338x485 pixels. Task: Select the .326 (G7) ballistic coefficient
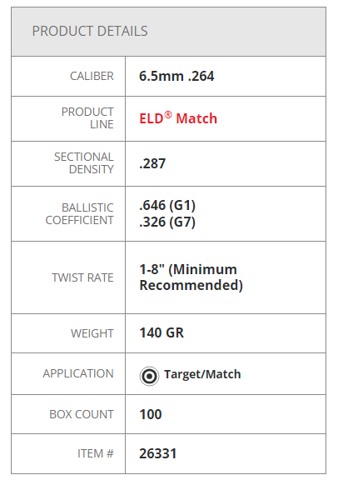[x=167, y=222]
